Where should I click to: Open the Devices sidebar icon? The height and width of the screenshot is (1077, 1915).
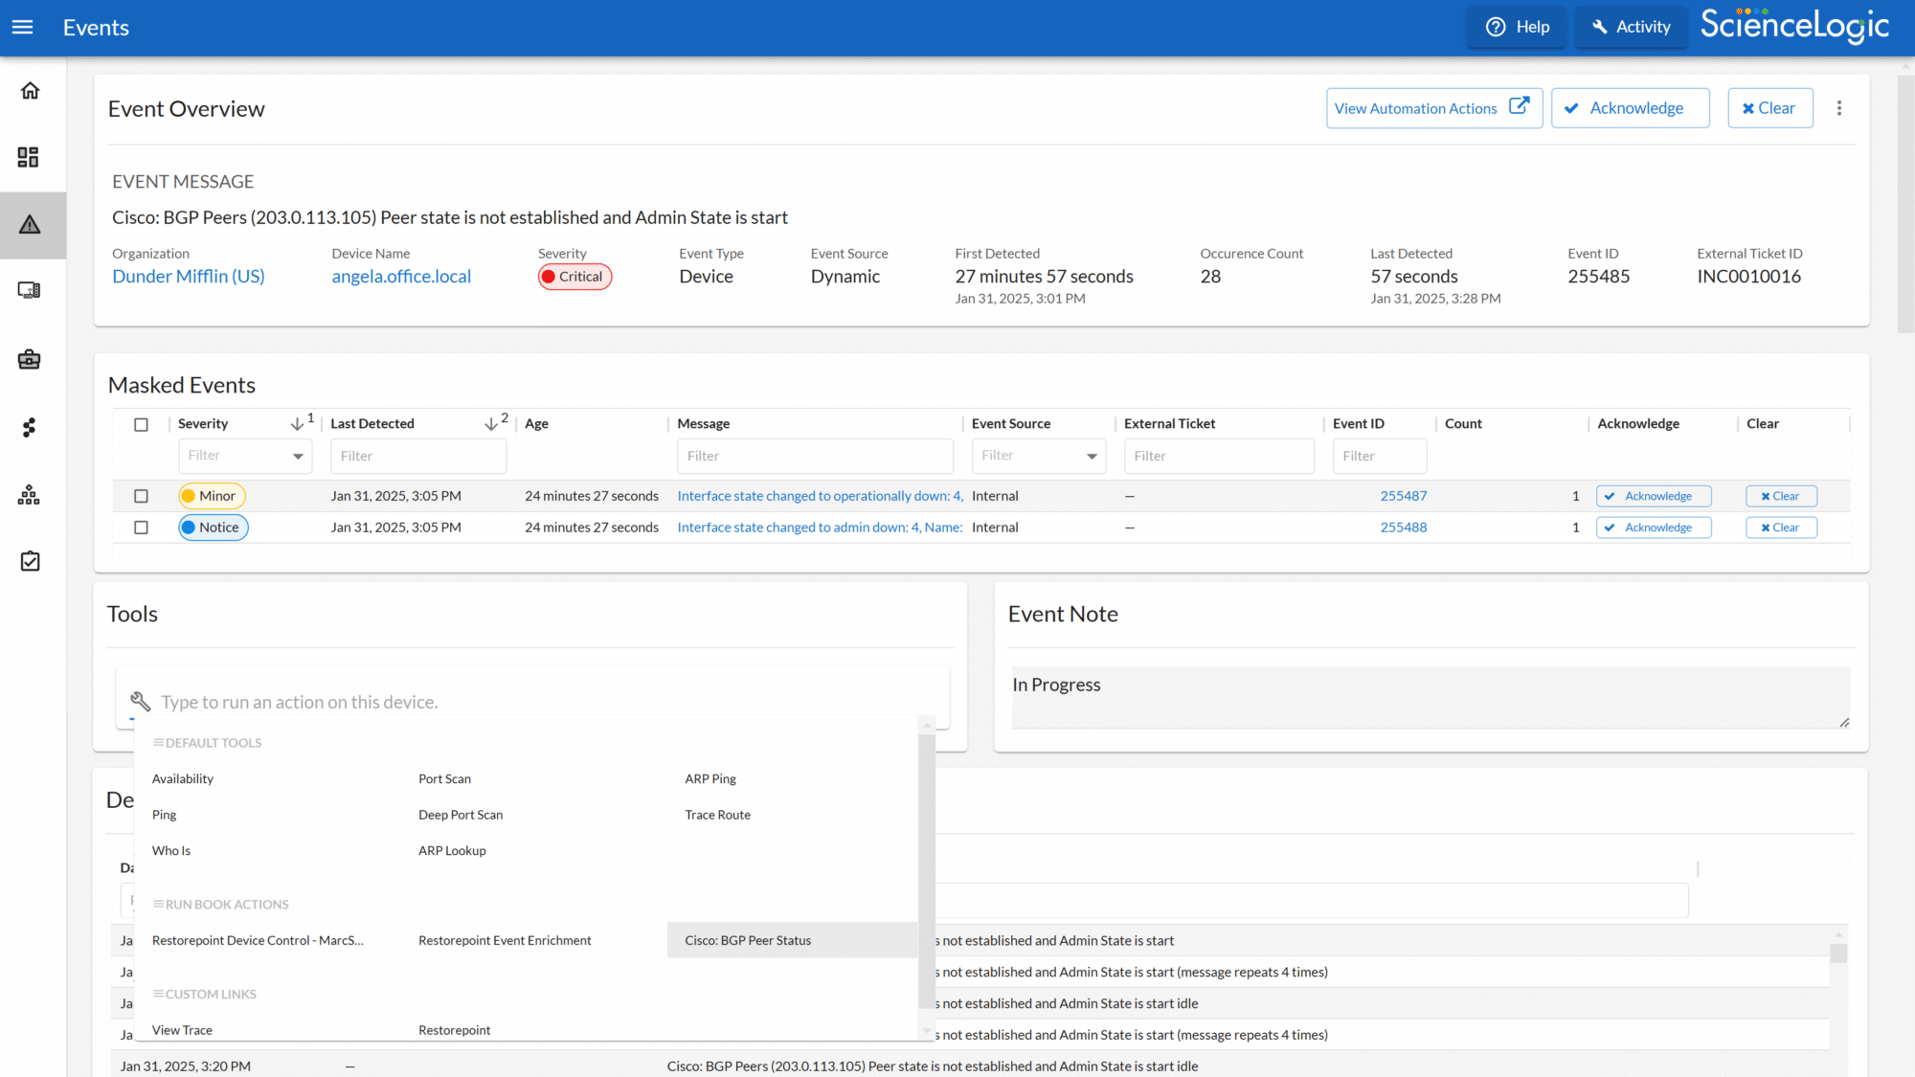click(x=29, y=290)
